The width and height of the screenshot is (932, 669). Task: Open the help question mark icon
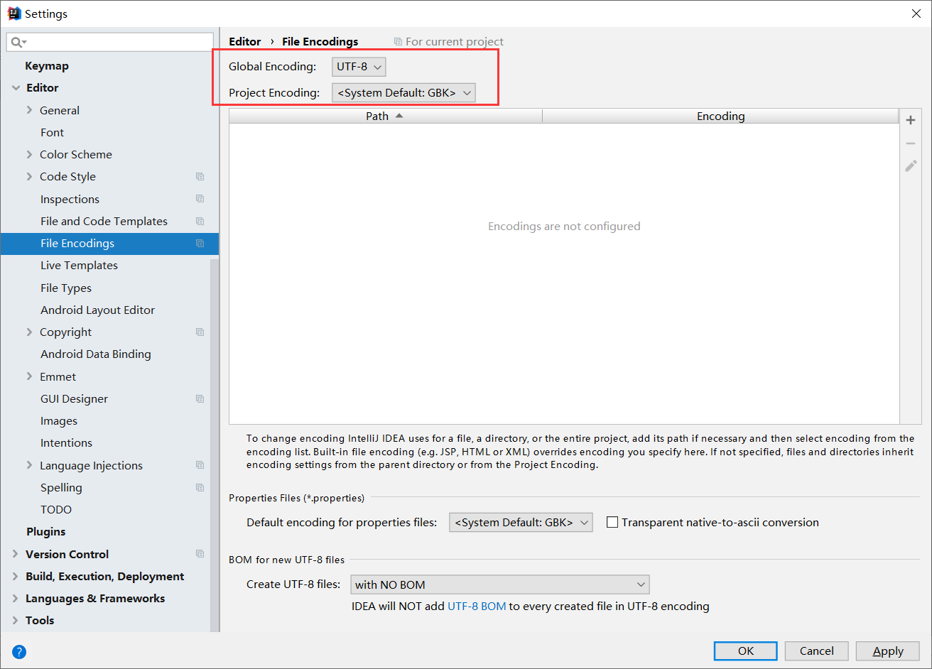point(19,651)
